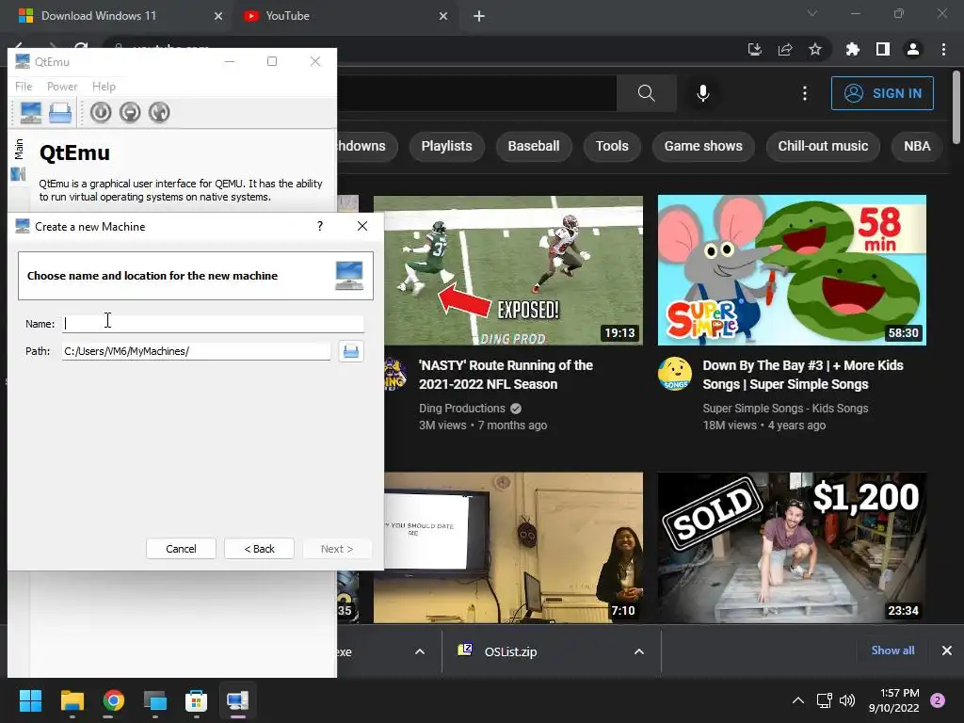Open the File menu in QtEmu
The height and width of the screenshot is (723, 964).
click(24, 87)
